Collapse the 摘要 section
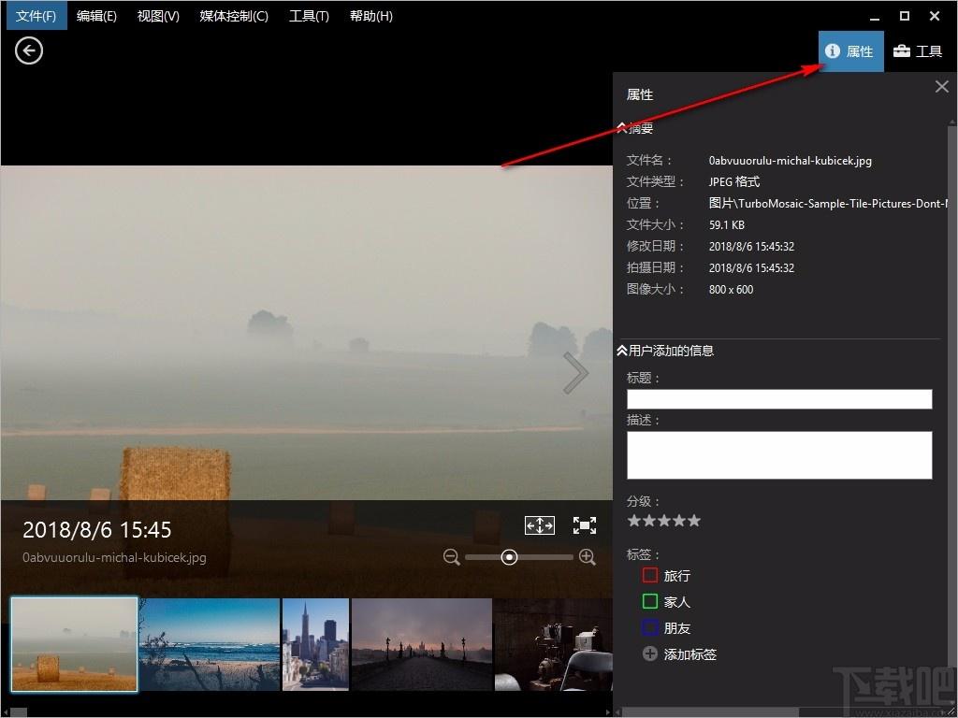 click(x=635, y=127)
